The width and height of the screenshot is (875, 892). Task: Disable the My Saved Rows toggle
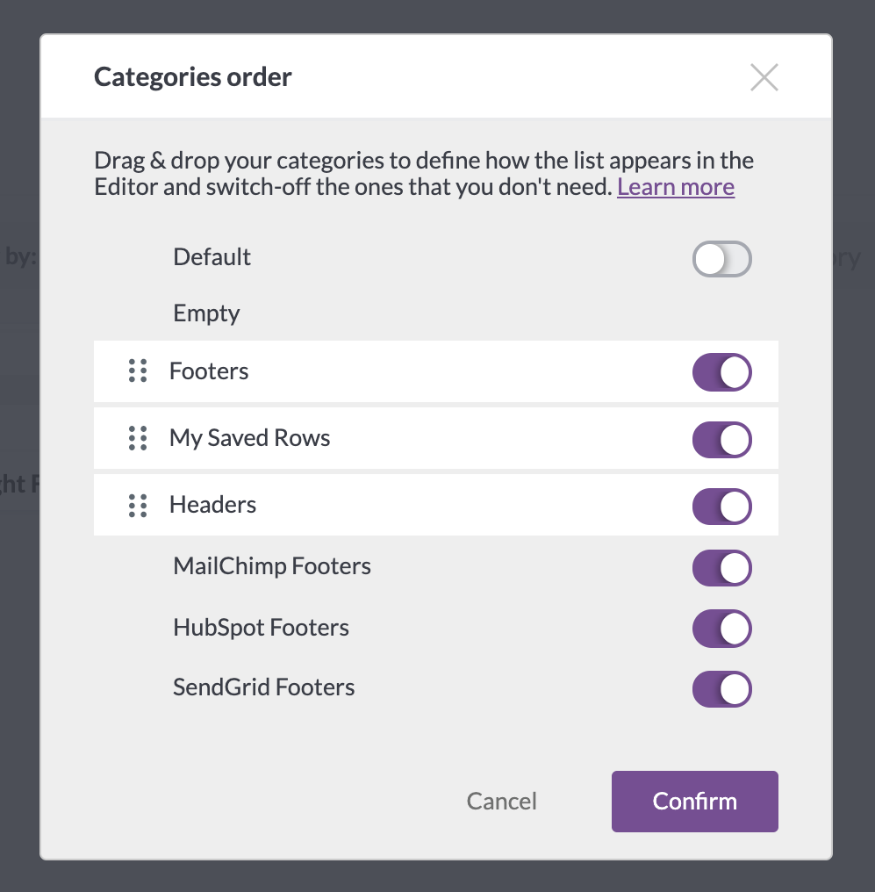click(x=721, y=440)
